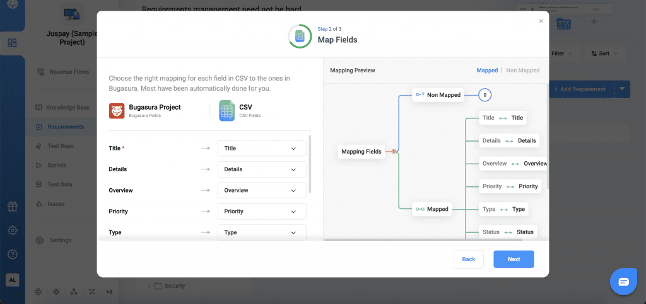This screenshot has width=646, height=304.
Task: Select Requirements in the sidebar menu
Action: (65, 127)
